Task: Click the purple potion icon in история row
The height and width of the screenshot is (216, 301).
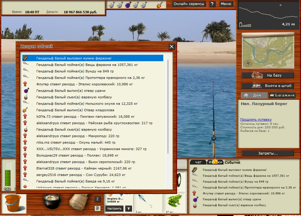Action: pyautogui.click(x=26, y=90)
